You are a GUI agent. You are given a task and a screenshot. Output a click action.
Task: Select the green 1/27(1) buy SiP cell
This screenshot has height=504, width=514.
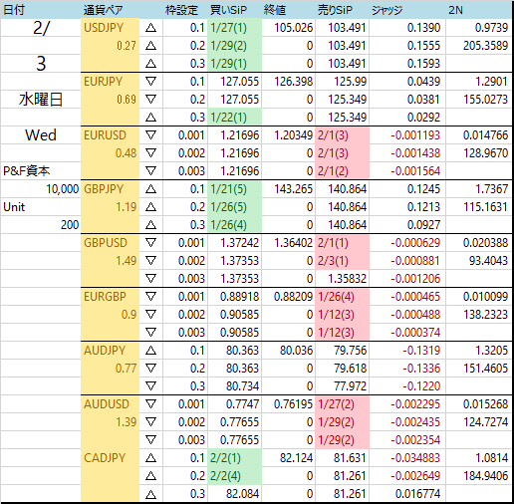(x=234, y=28)
